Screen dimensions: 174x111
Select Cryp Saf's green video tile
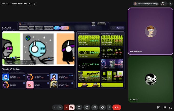click(x=150, y=79)
